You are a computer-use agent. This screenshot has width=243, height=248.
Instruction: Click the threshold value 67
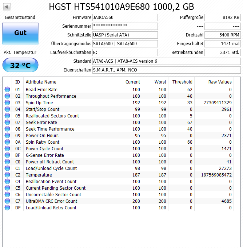[190, 122]
